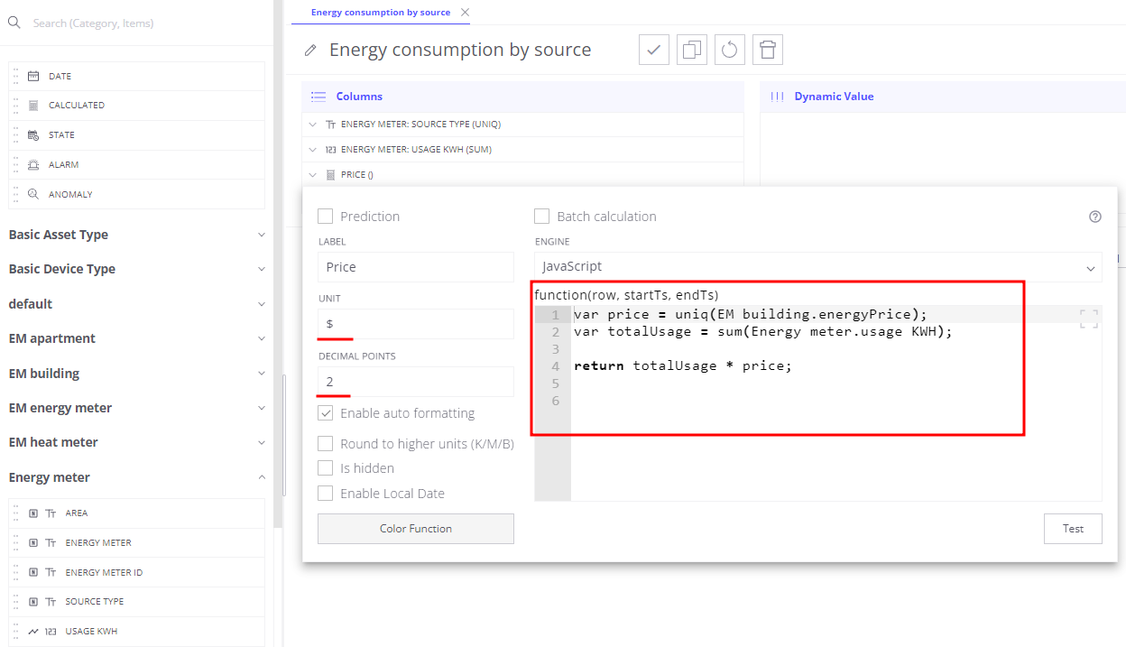Viewport: 1126px width, 647px height.
Task: Open the help question mark icon
Action: (1095, 217)
